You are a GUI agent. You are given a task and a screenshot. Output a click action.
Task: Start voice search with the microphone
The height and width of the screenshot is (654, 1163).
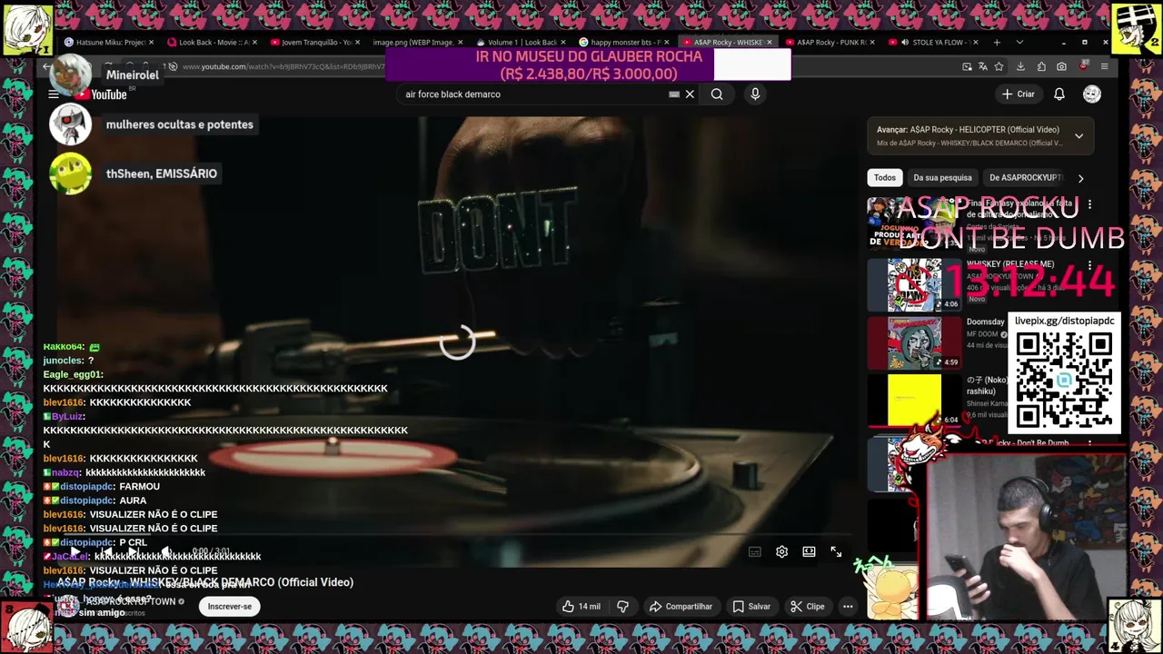(x=755, y=94)
